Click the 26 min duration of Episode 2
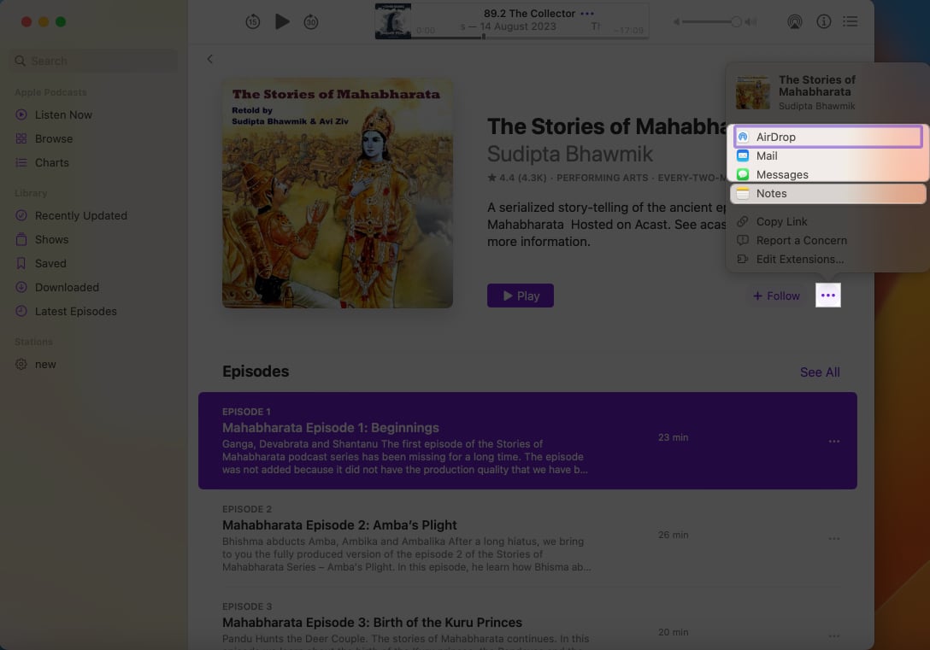This screenshot has width=930, height=650. click(x=674, y=535)
